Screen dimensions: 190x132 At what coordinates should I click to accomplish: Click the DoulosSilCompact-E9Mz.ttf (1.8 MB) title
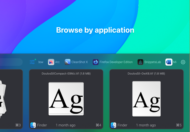(x=66, y=74)
